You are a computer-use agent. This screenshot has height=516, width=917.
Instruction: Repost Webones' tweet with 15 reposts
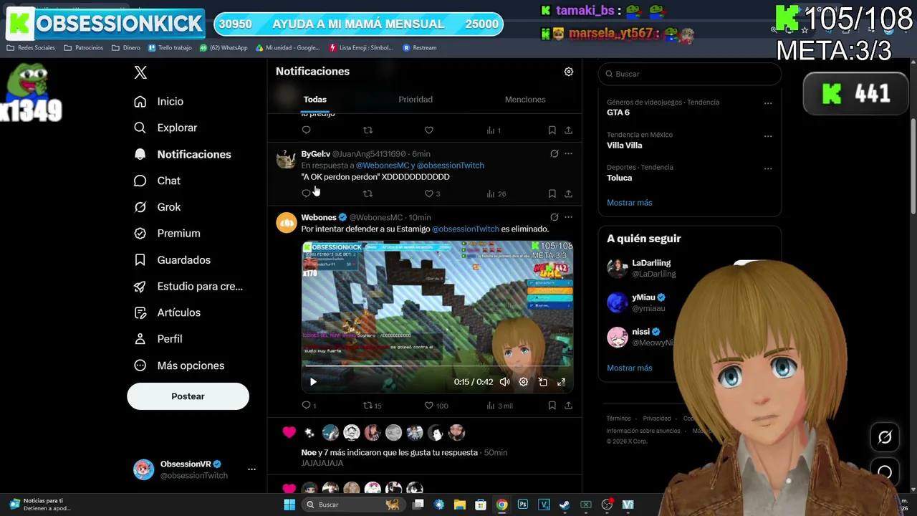click(x=372, y=406)
